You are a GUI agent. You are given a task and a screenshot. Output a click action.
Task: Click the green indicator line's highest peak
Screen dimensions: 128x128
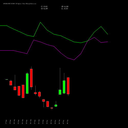click(40, 22)
